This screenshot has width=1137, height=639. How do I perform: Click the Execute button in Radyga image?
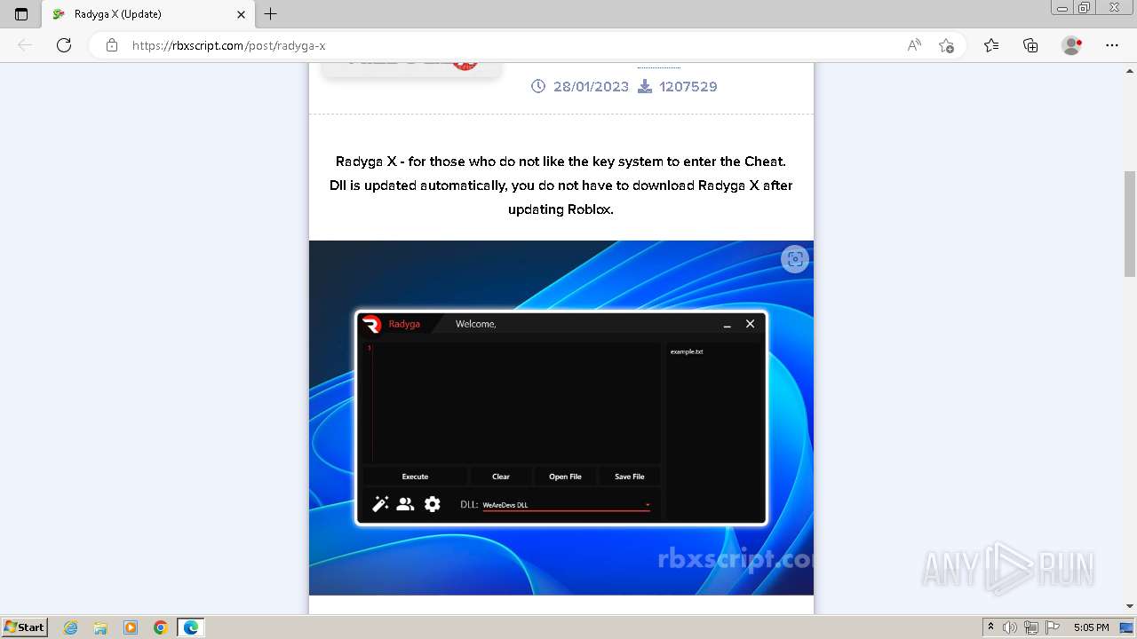coord(415,477)
